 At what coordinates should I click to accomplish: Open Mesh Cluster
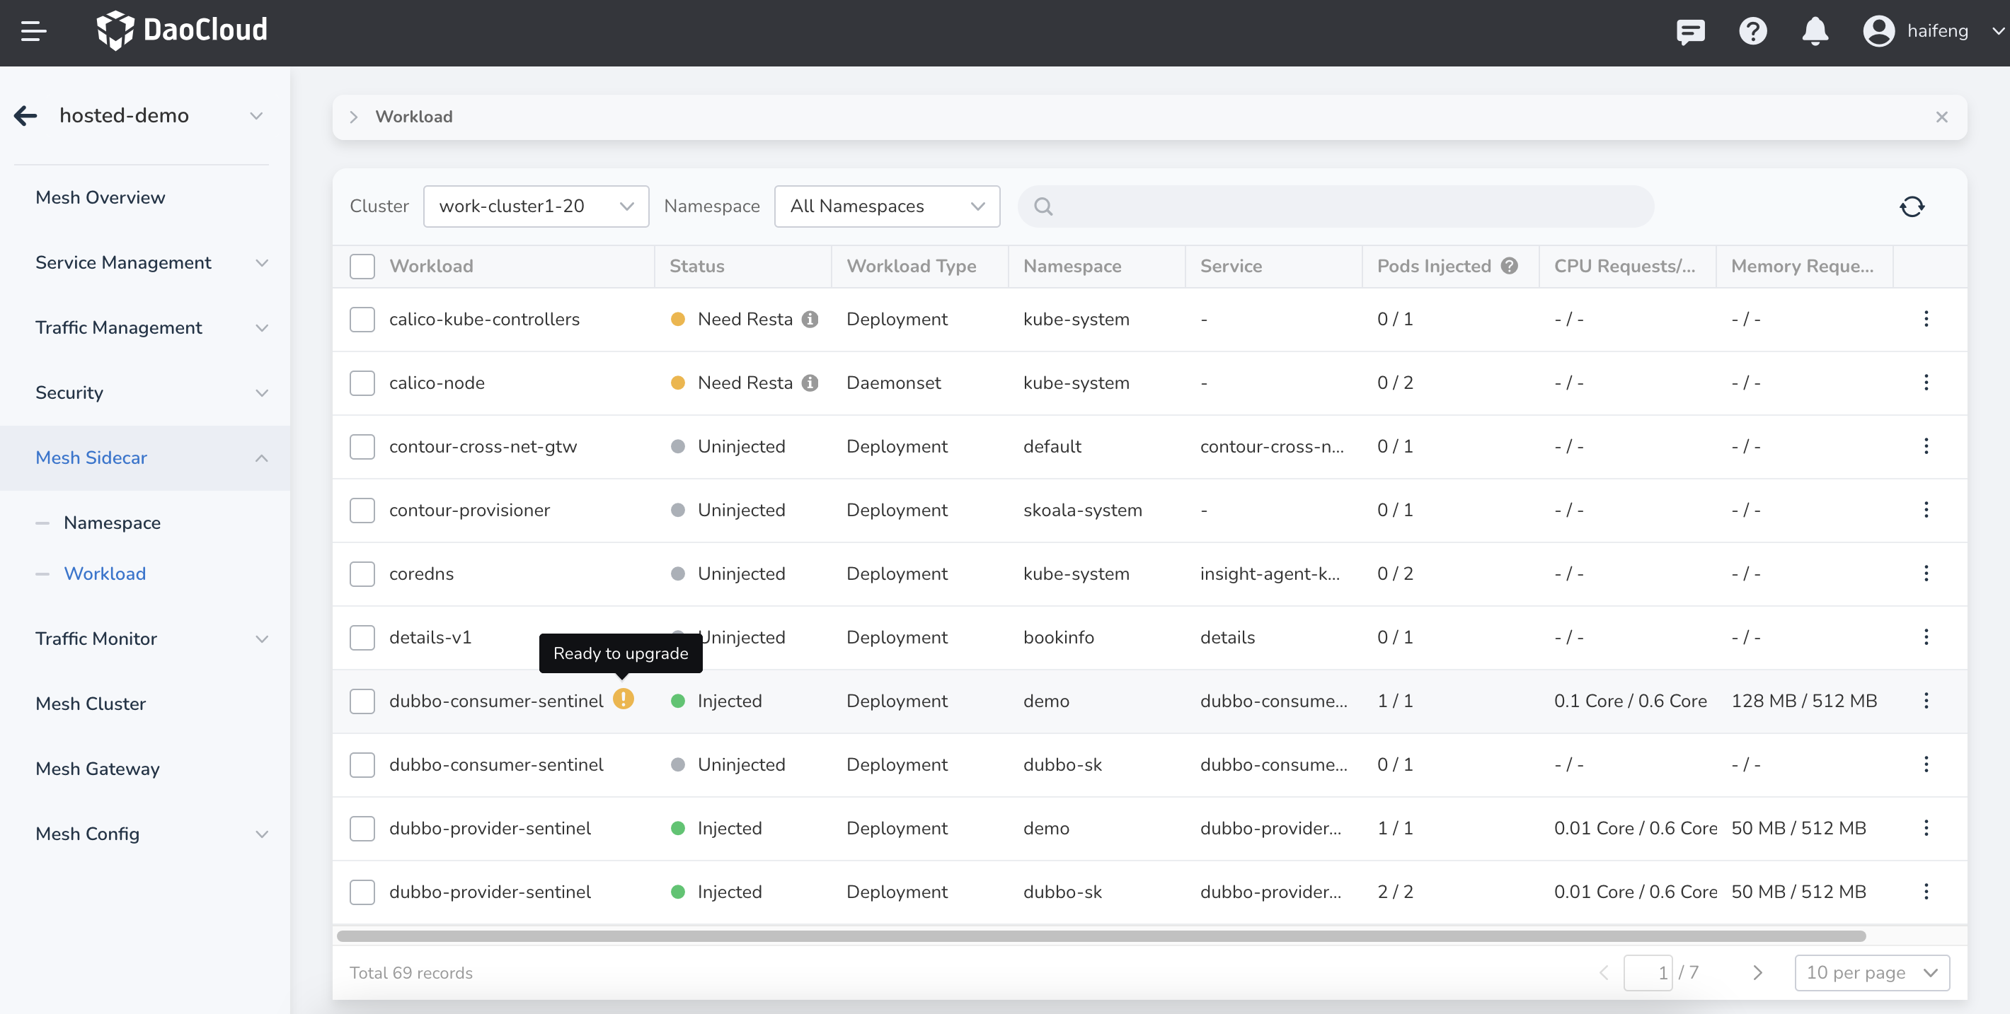pos(91,704)
